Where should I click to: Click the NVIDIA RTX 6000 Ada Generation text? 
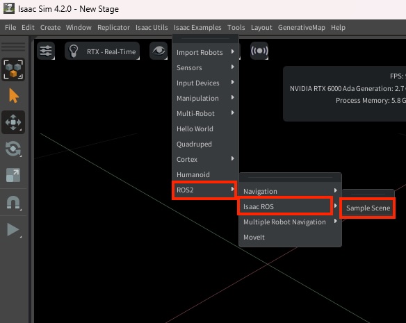click(348, 88)
